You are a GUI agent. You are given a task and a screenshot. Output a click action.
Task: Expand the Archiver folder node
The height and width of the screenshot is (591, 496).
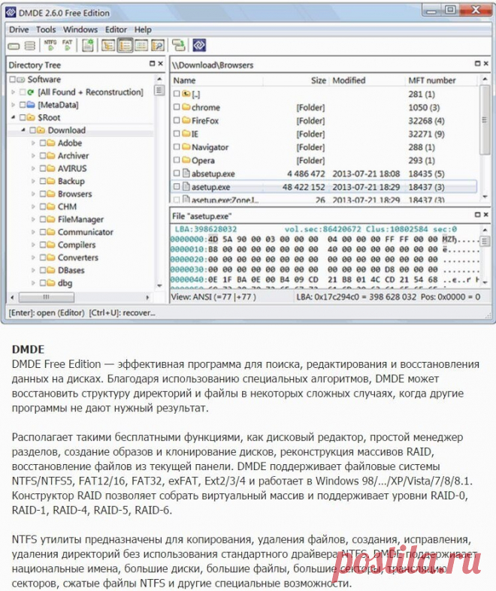pyautogui.click(x=33, y=155)
